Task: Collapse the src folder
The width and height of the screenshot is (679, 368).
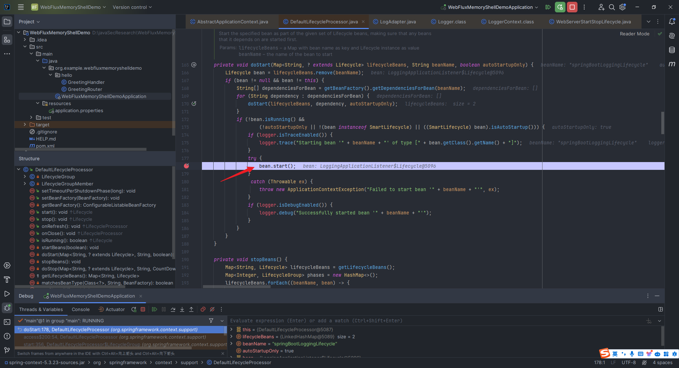Action: (25, 47)
